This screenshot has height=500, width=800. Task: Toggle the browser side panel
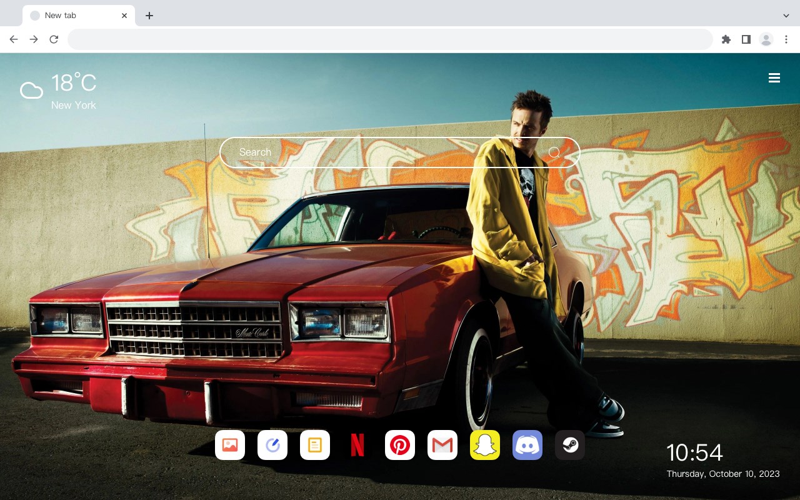click(x=746, y=39)
